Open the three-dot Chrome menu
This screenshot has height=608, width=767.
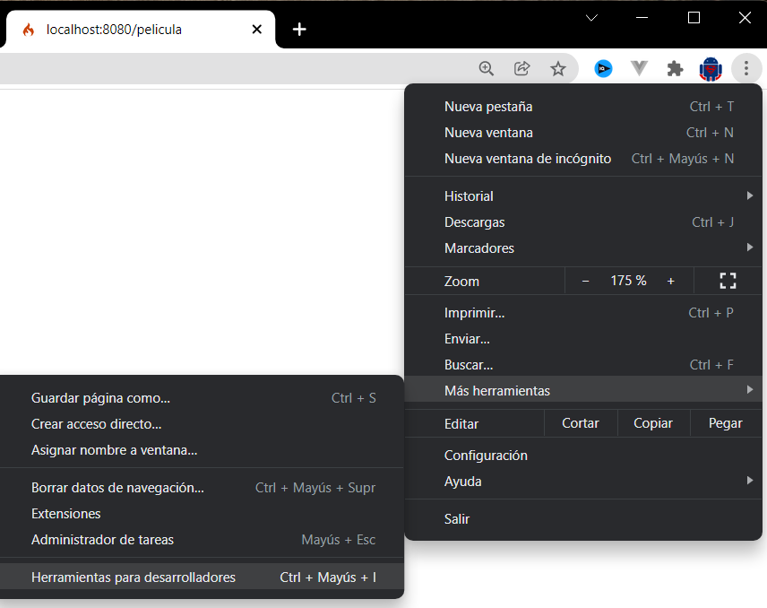click(746, 68)
